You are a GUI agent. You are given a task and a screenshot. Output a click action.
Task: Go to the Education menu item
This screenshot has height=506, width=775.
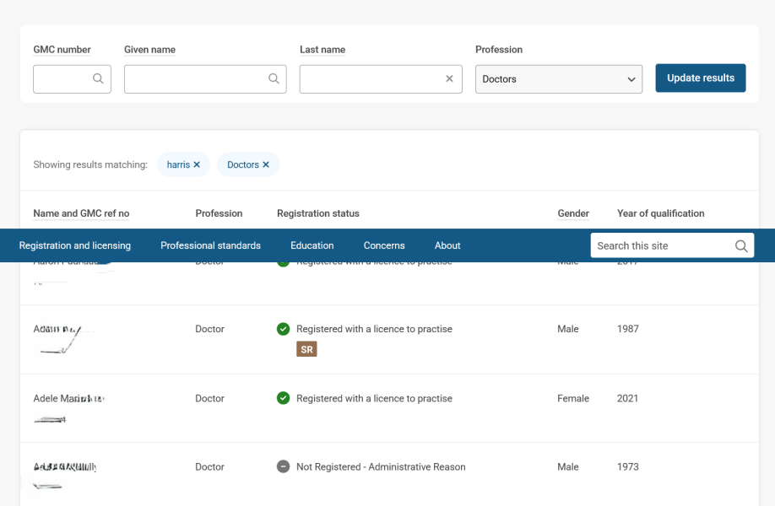pyautogui.click(x=312, y=245)
